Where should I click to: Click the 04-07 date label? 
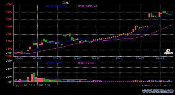[x=78, y=58]
